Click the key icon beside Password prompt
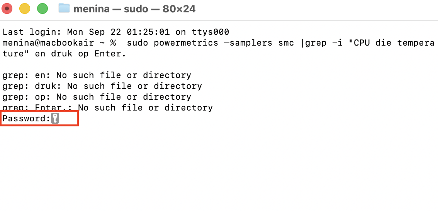Viewport: 438px width, 211px height. [55, 119]
